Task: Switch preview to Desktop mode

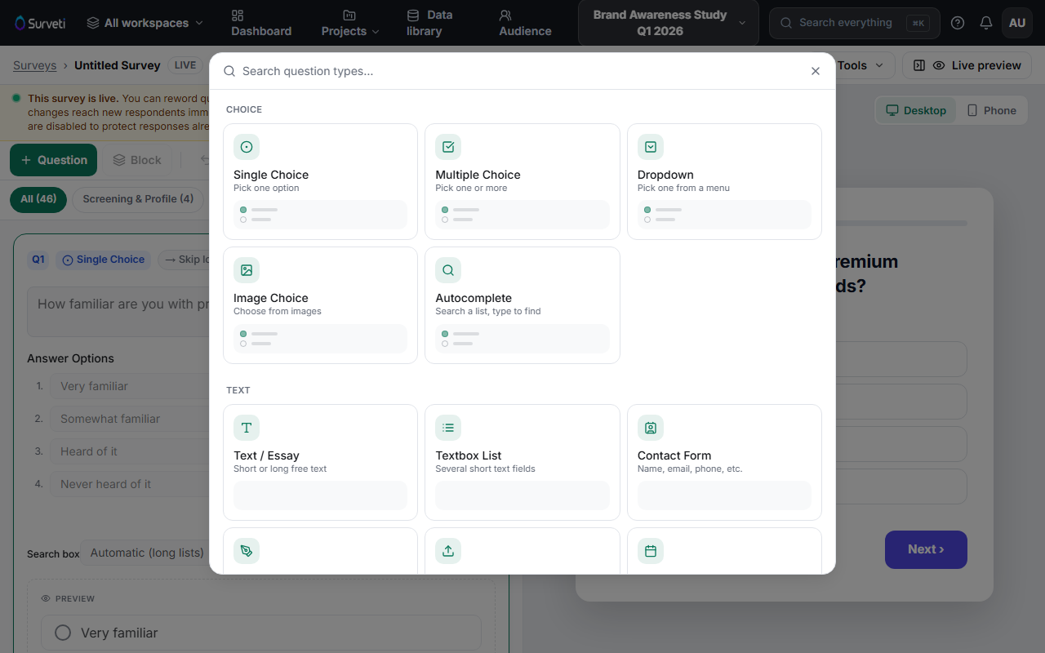Action: (916, 110)
